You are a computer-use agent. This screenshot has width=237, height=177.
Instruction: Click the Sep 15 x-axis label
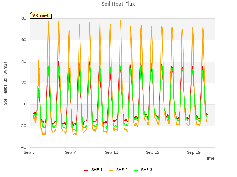pos(153,152)
